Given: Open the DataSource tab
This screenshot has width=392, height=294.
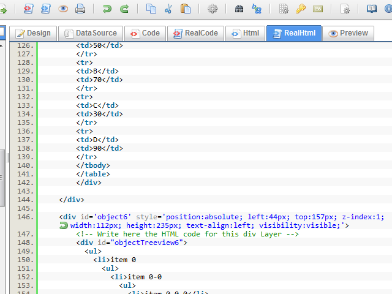Looking at the screenshot, I should click(x=91, y=33).
